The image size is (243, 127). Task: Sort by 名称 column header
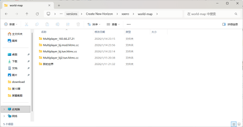44,32
